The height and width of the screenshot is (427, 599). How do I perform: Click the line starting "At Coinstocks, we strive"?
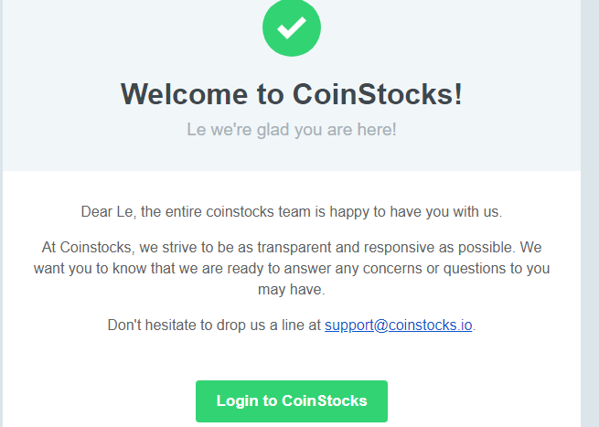[x=292, y=248]
